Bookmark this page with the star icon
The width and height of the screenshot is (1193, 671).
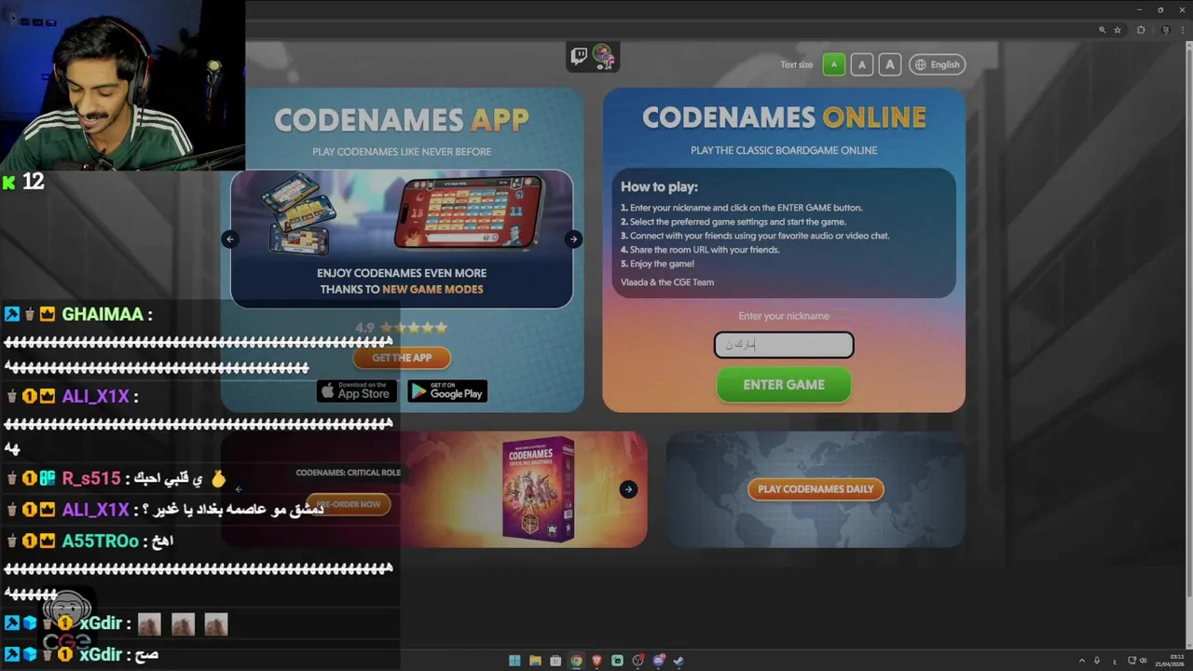[x=1118, y=30]
